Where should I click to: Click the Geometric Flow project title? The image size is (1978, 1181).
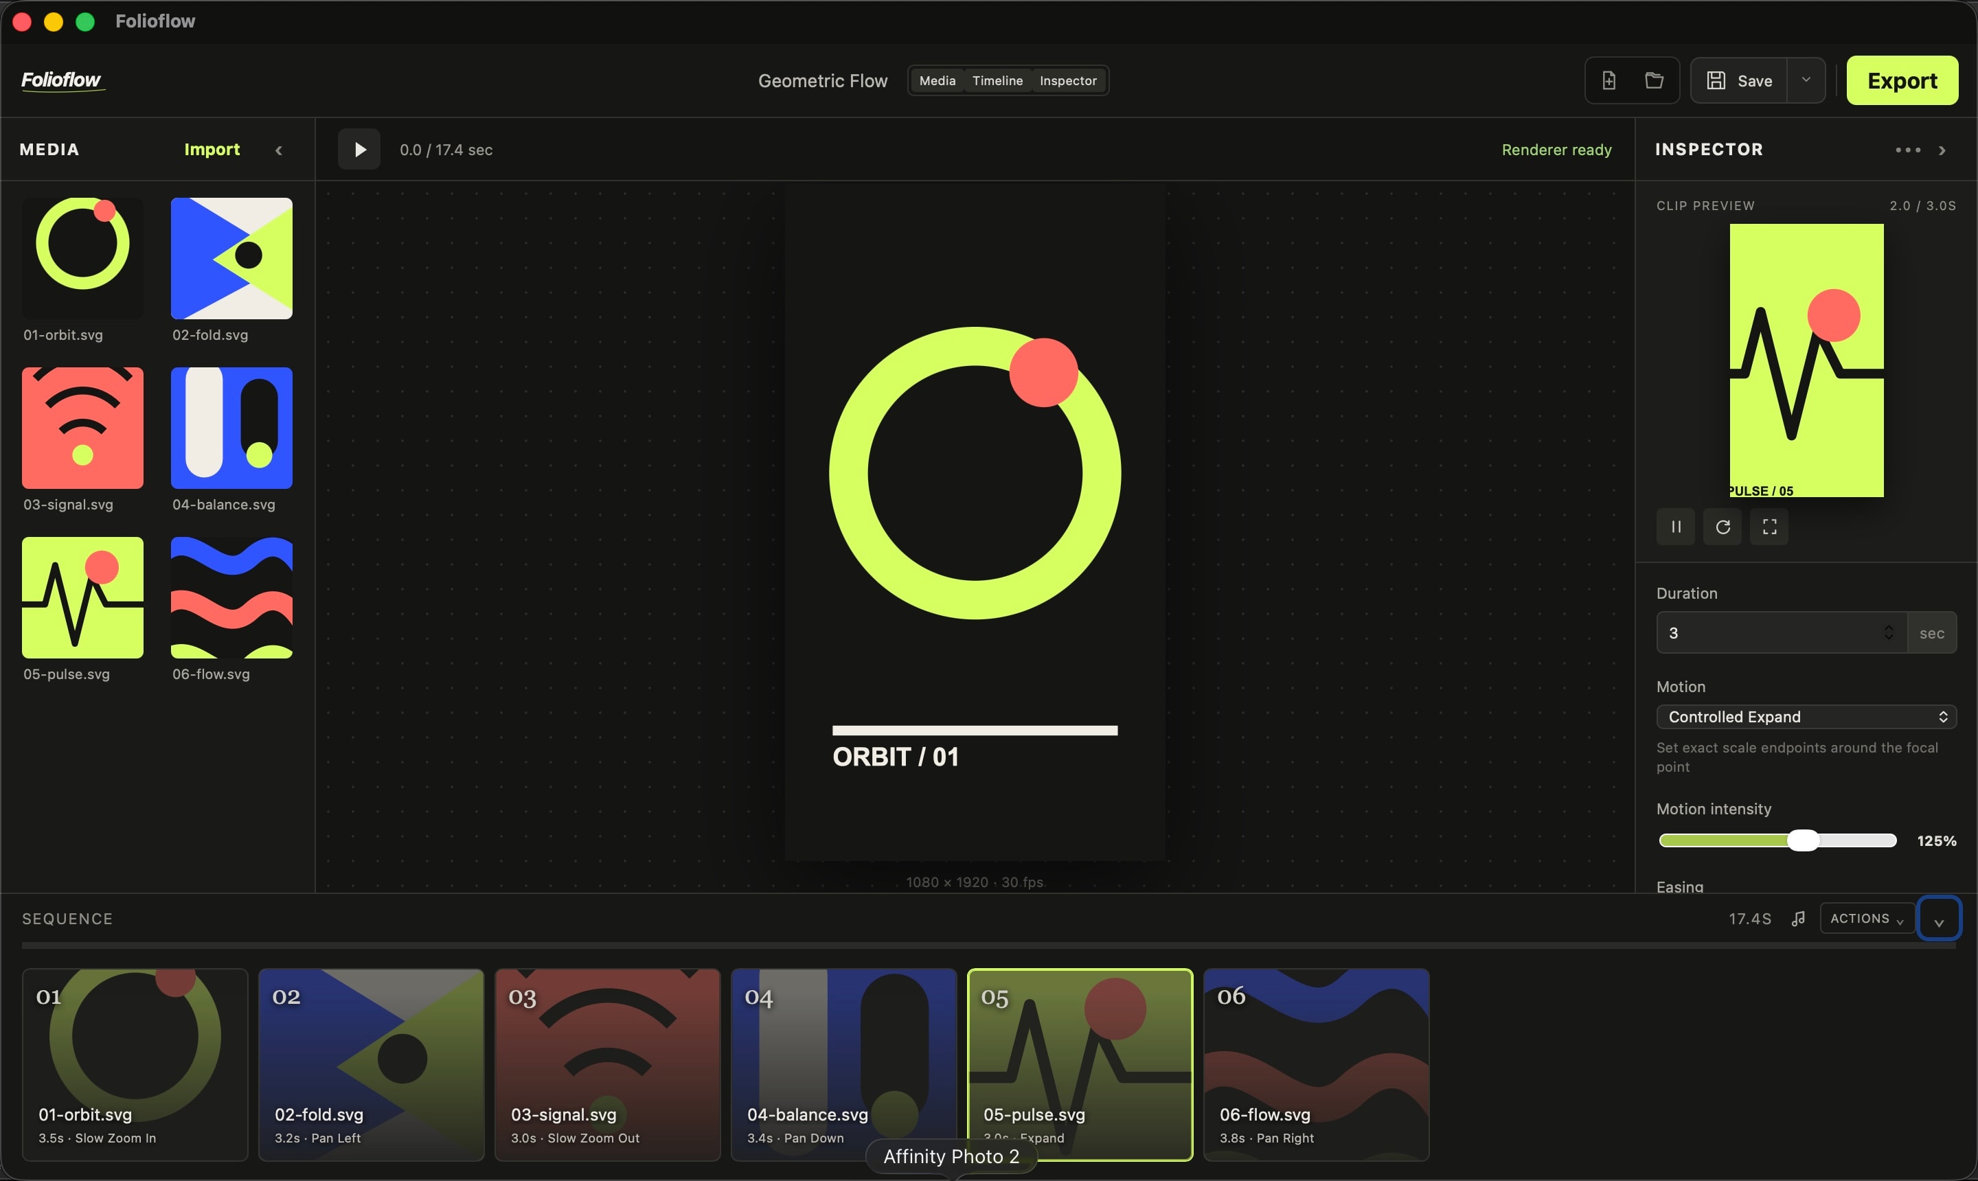pyautogui.click(x=822, y=81)
